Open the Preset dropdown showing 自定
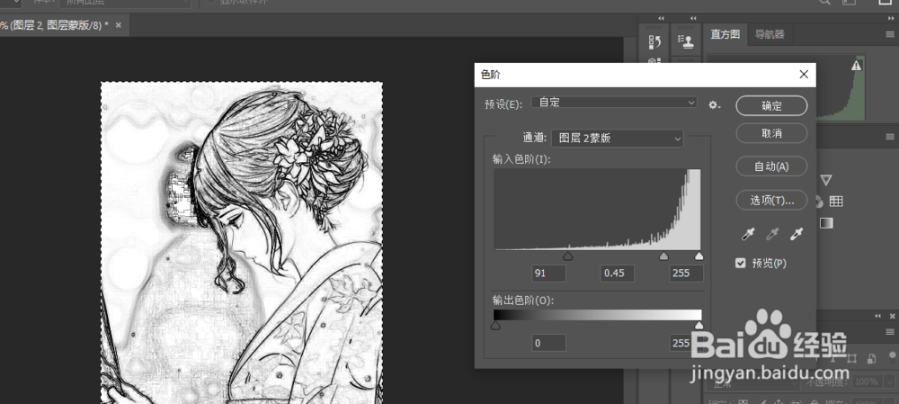899x404 pixels. coord(614,103)
